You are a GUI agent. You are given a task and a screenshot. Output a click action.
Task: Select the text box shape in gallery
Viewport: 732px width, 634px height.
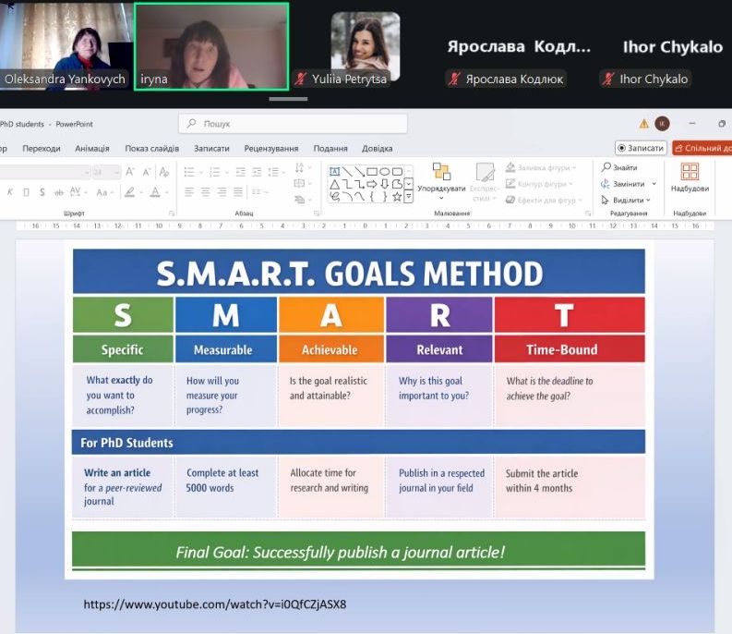coord(335,171)
